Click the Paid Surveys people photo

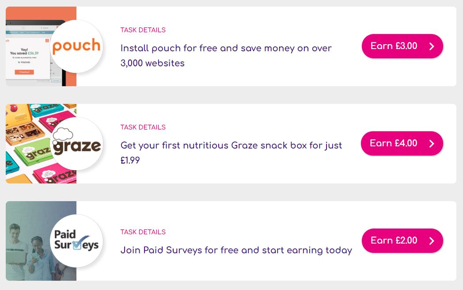[27, 248]
